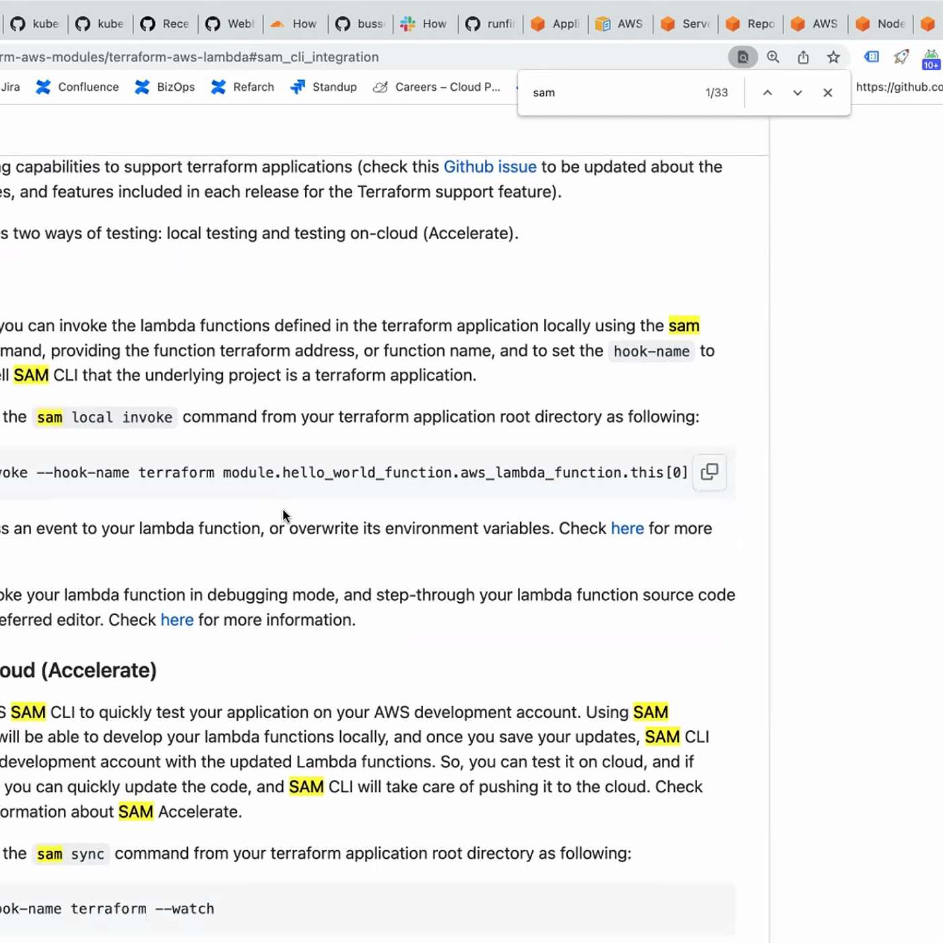The width and height of the screenshot is (943, 943).
Task: Click the find-in-page icon in address bar
Action: (x=742, y=57)
